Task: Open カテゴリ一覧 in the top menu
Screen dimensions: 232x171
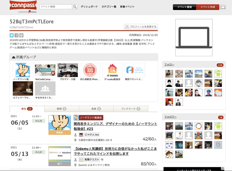Action: click(109, 7)
